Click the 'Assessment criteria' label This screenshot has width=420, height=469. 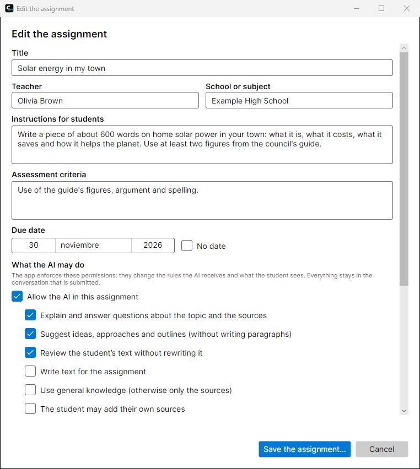tap(49, 174)
